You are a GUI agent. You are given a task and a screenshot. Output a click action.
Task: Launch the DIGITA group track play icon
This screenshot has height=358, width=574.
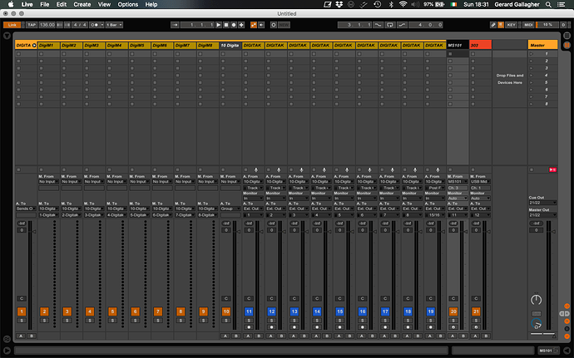click(34, 46)
